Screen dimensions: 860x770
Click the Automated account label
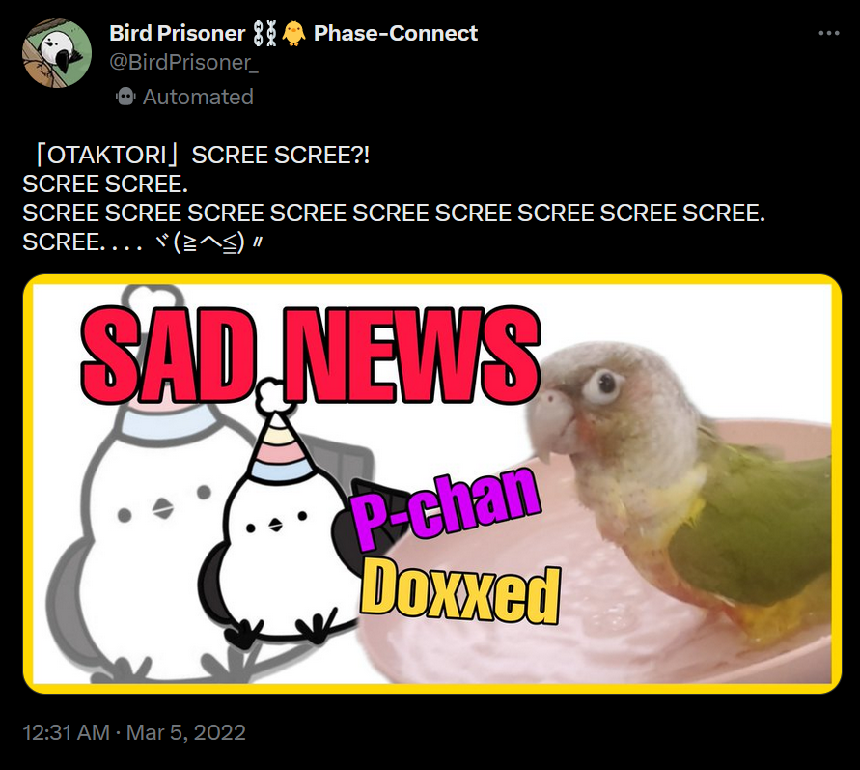(x=198, y=98)
